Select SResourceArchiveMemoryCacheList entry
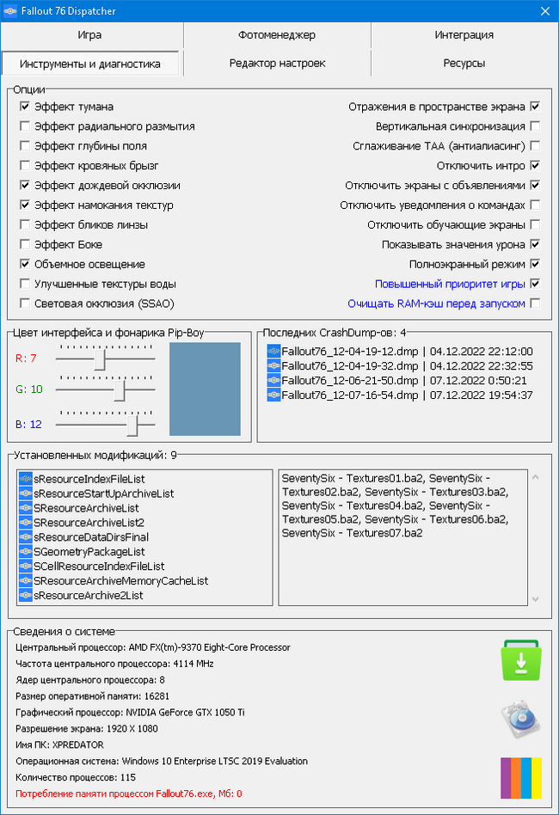 click(114, 580)
